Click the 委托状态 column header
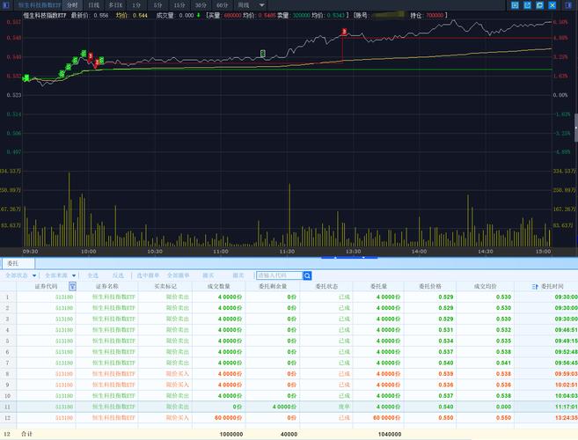Image resolution: width=578 pixels, height=440 pixels. pos(326,286)
